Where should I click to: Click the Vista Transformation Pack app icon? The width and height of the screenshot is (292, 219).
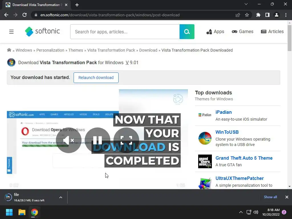(x=11, y=62)
